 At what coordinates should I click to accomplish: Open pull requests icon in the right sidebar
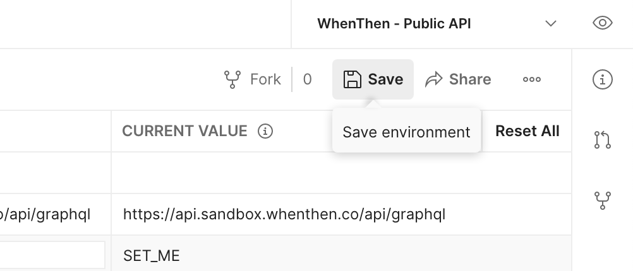click(x=603, y=139)
